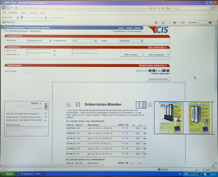Image resolution: width=218 pixels, height=177 pixels.
Task: Click the 'Filter anwenden' button
Action: (x=131, y=55)
